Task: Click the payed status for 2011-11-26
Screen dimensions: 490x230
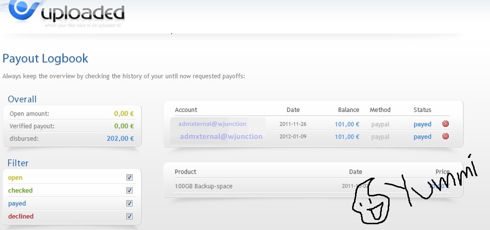Action: (422, 124)
